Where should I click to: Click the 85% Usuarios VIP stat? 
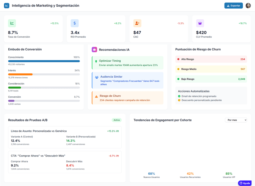pos(229,175)
